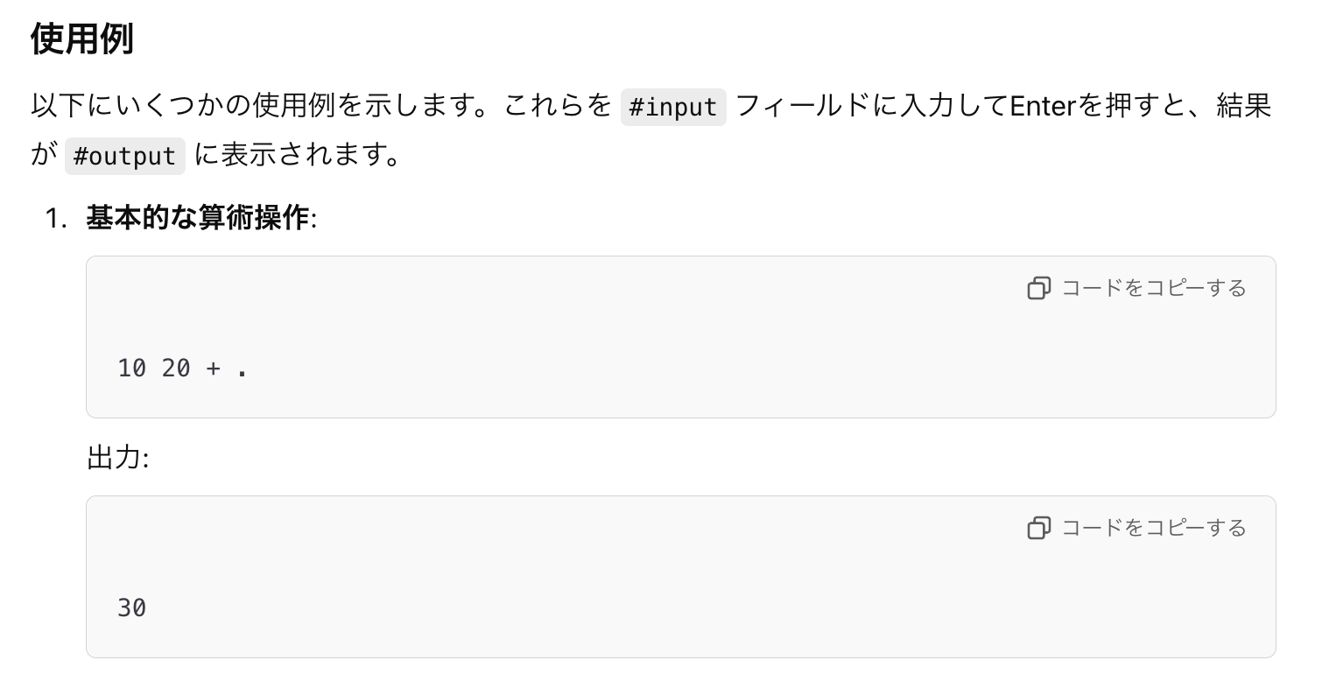Click the heading 使用例
Viewport: 1322px width, 681px height.
pos(81,39)
